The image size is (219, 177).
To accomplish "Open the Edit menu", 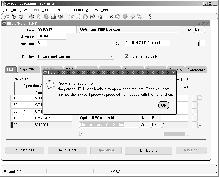I will 14,10.
